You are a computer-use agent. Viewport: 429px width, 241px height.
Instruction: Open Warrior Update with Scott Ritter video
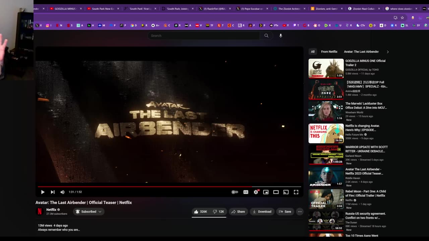point(367,149)
